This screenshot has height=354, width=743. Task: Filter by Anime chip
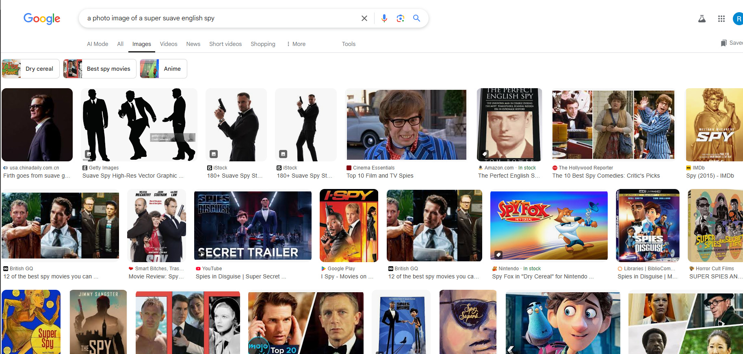[163, 69]
